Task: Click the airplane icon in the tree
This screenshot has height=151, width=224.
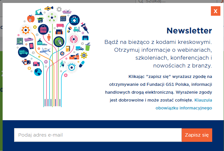Action: pyautogui.click(x=45, y=51)
